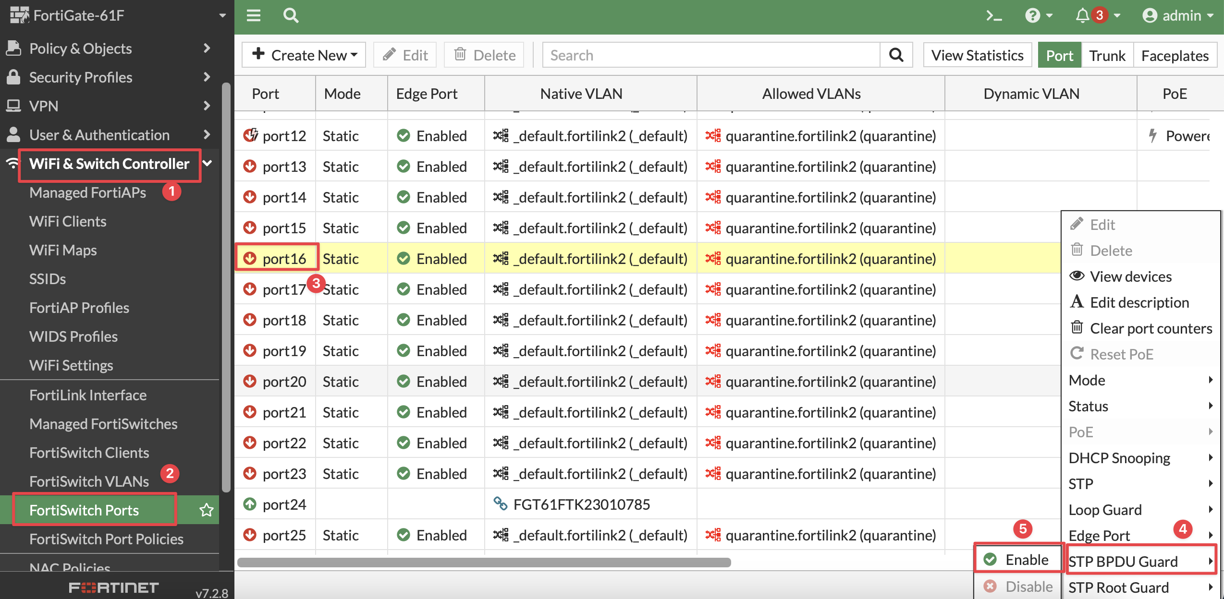Select Disable for STP BPDU Guard
Screen dimensions: 1224x599
pos(1017,587)
